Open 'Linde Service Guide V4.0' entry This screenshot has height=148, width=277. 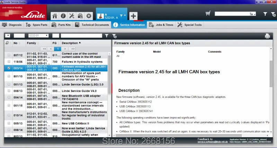[x=79, y=91]
